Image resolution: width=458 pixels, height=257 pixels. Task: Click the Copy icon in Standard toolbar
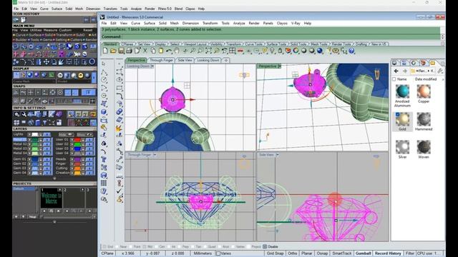pyautogui.click(x=153, y=51)
